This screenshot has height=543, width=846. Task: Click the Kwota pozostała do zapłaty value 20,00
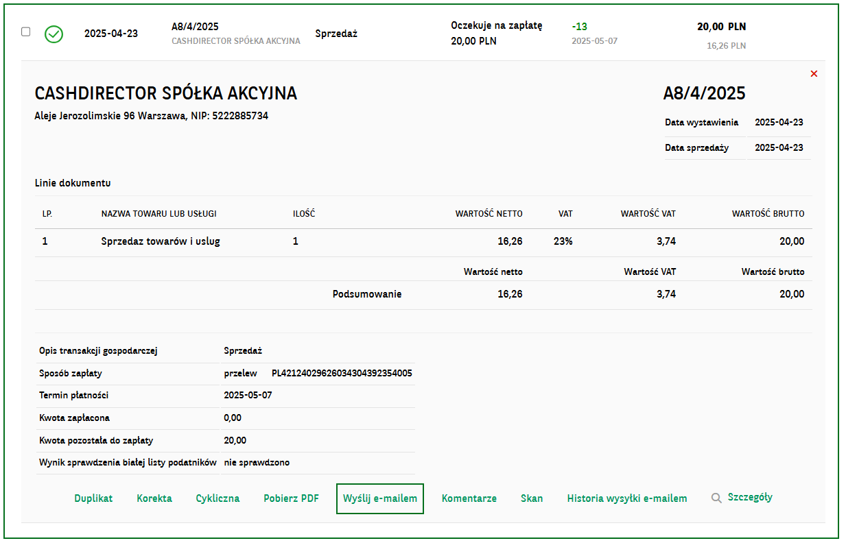[235, 440]
